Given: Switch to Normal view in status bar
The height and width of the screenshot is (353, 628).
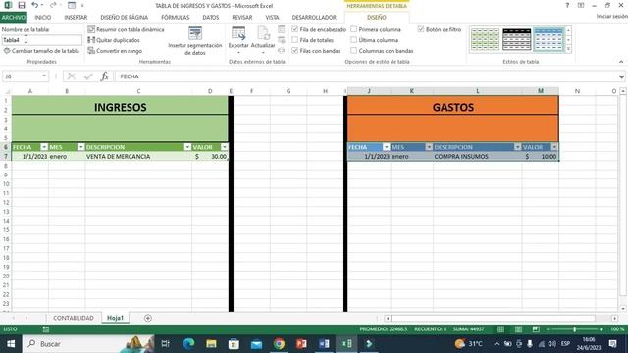Looking at the screenshot, I should pyautogui.click(x=500, y=329).
